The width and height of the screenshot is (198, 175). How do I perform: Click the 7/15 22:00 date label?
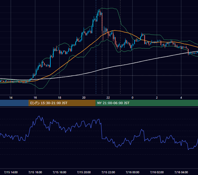tap(108, 172)
